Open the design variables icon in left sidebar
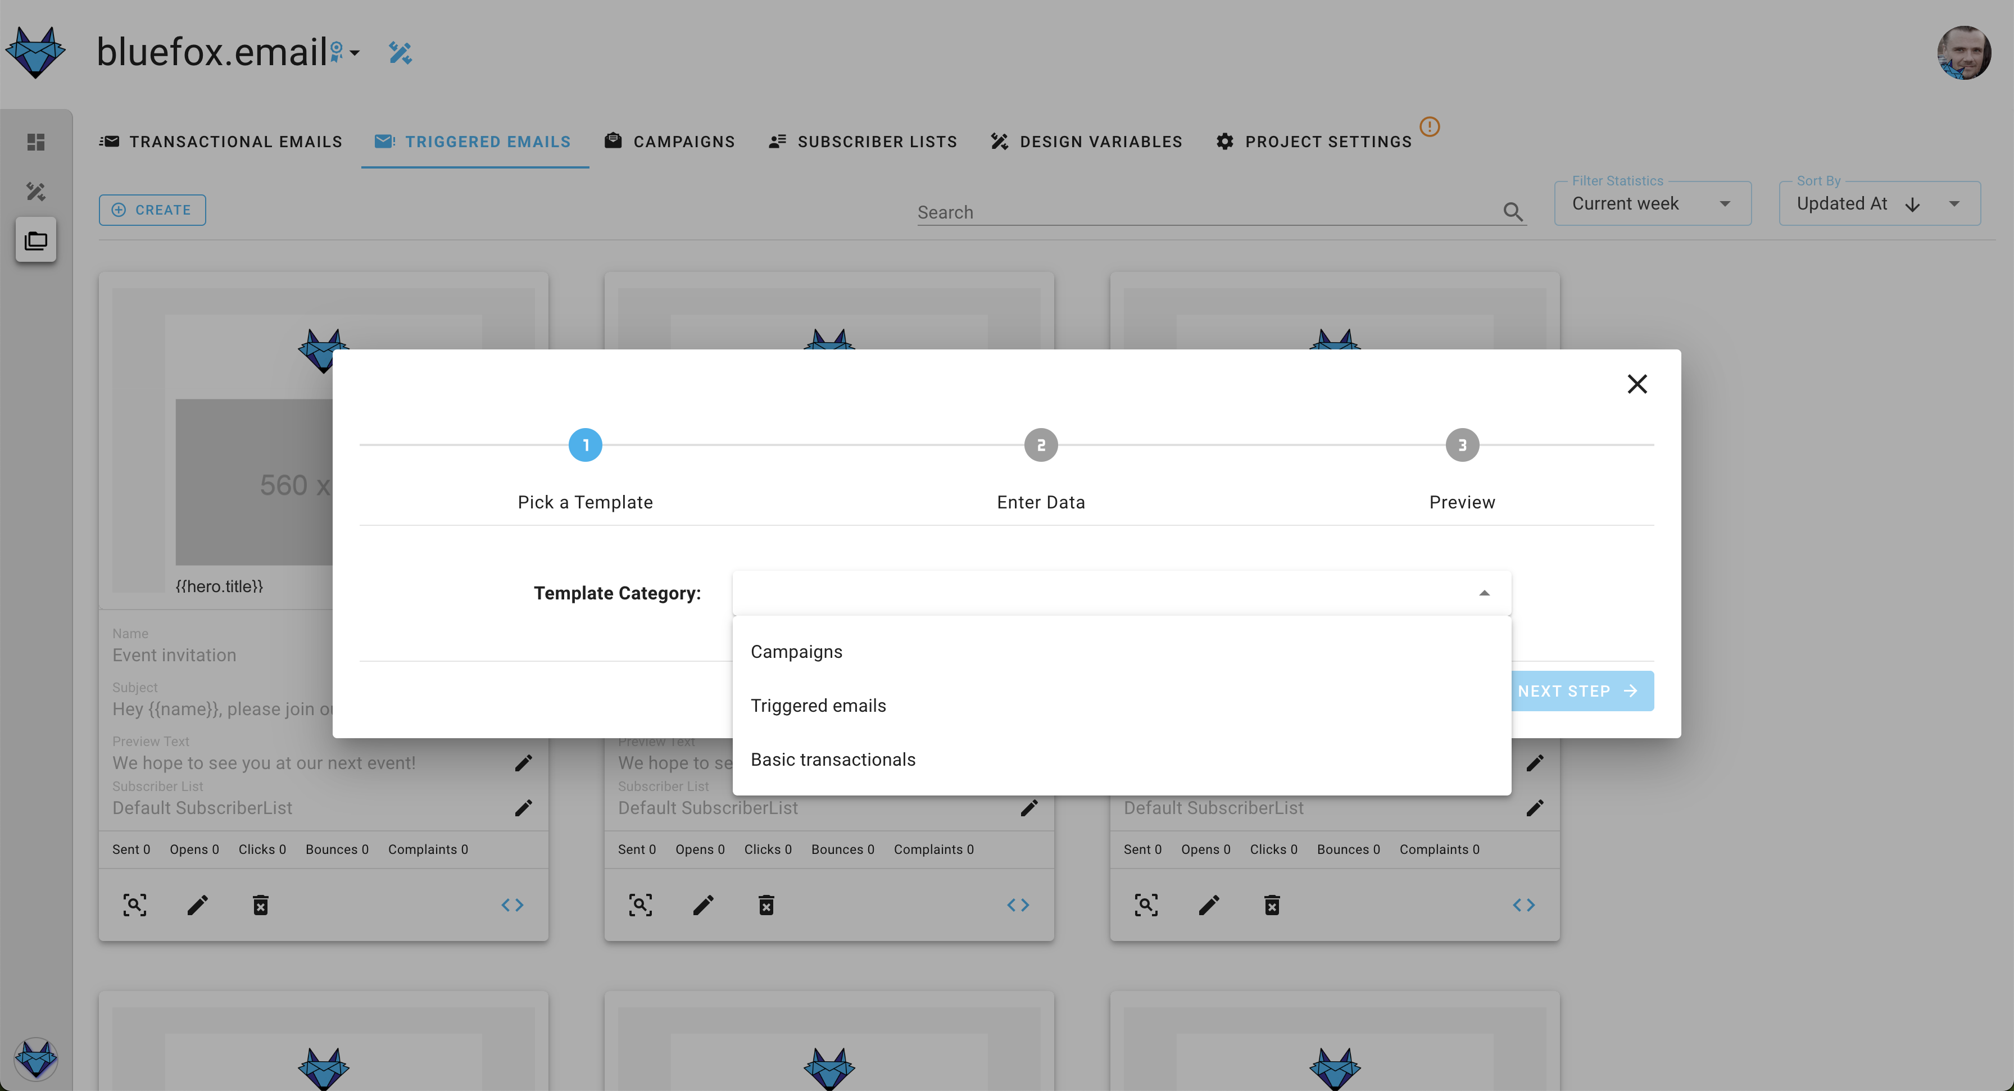Image resolution: width=2014 pixels, height=1091 pixels. (x=36, y=190)
